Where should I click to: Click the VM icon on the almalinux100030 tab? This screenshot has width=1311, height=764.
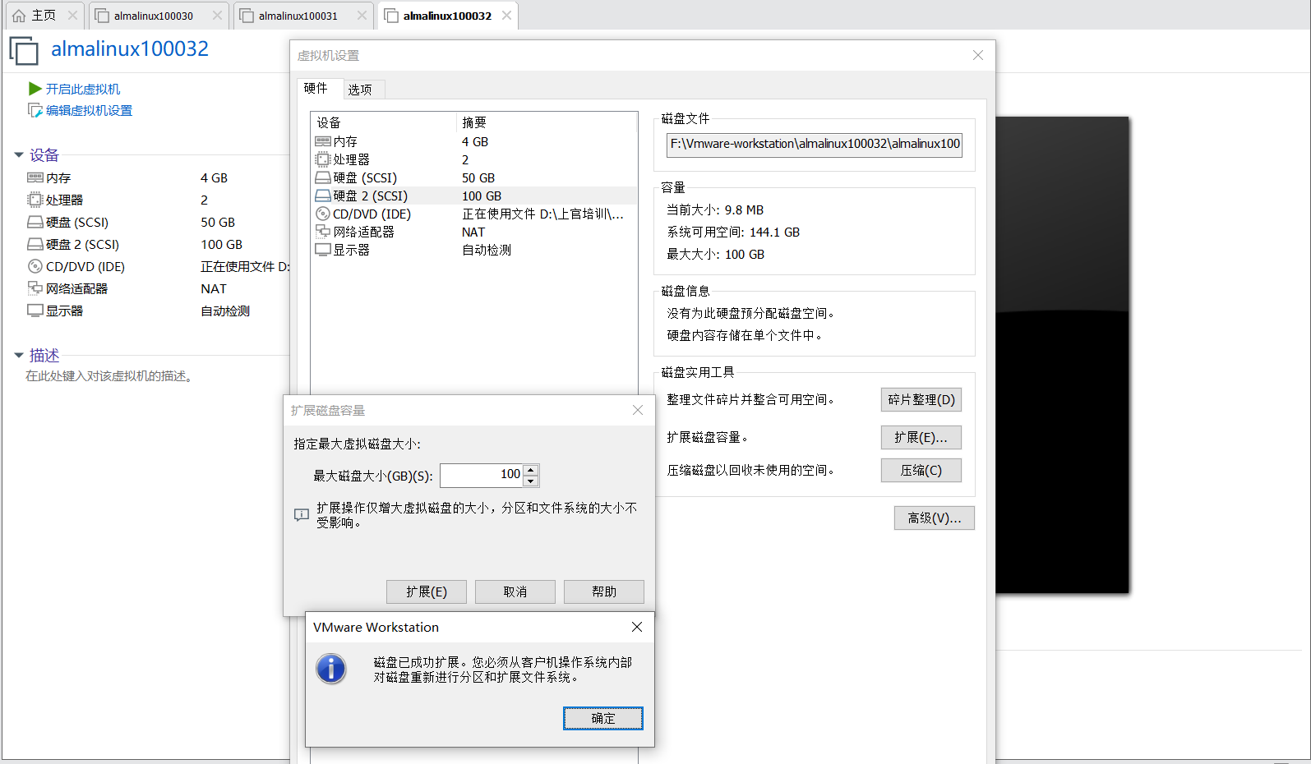[102, 16]
